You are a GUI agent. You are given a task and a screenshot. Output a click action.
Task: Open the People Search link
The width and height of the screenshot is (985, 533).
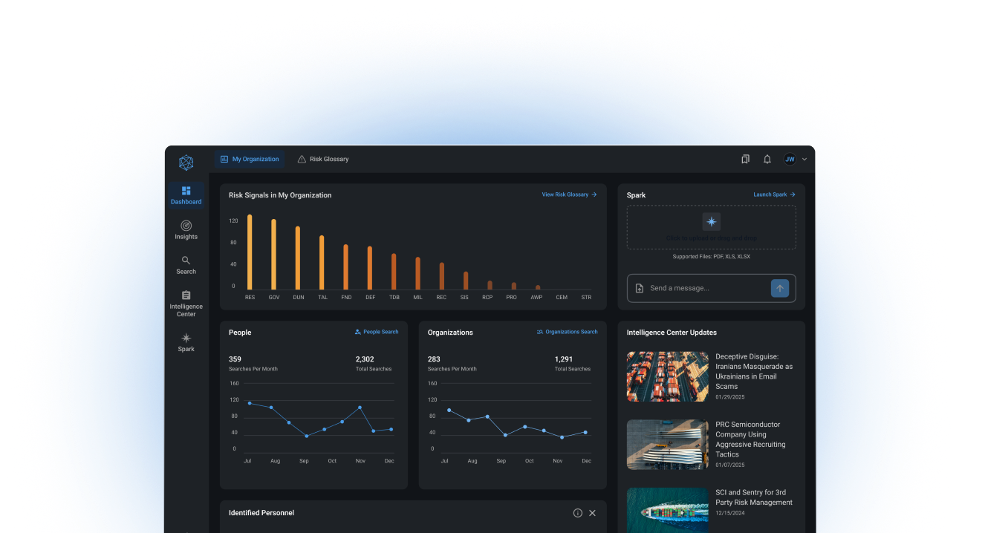click(377, 332)
